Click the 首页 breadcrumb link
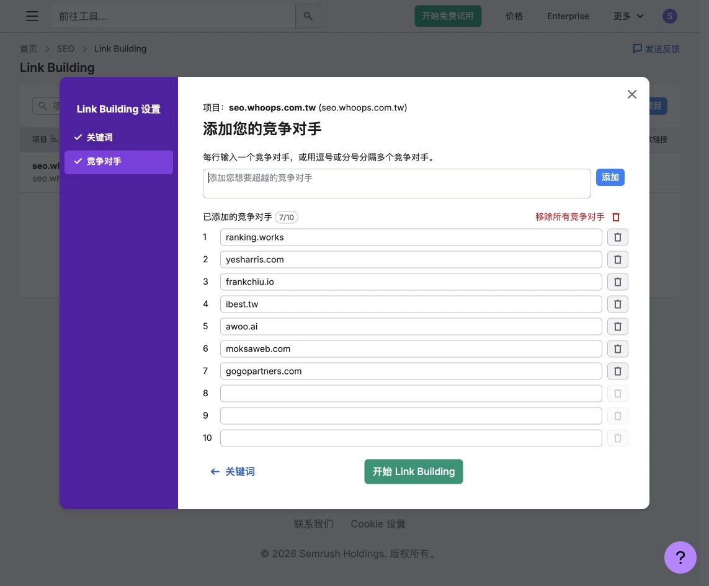The width and height of the screenshot is (709, 586). click(x=28, y=48)
